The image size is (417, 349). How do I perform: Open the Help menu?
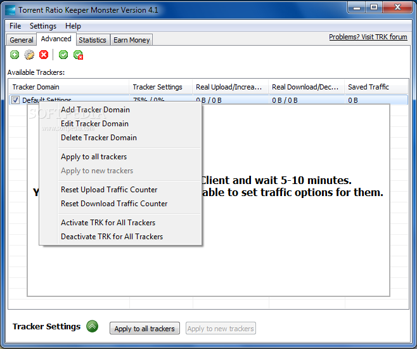coord(73,26)
